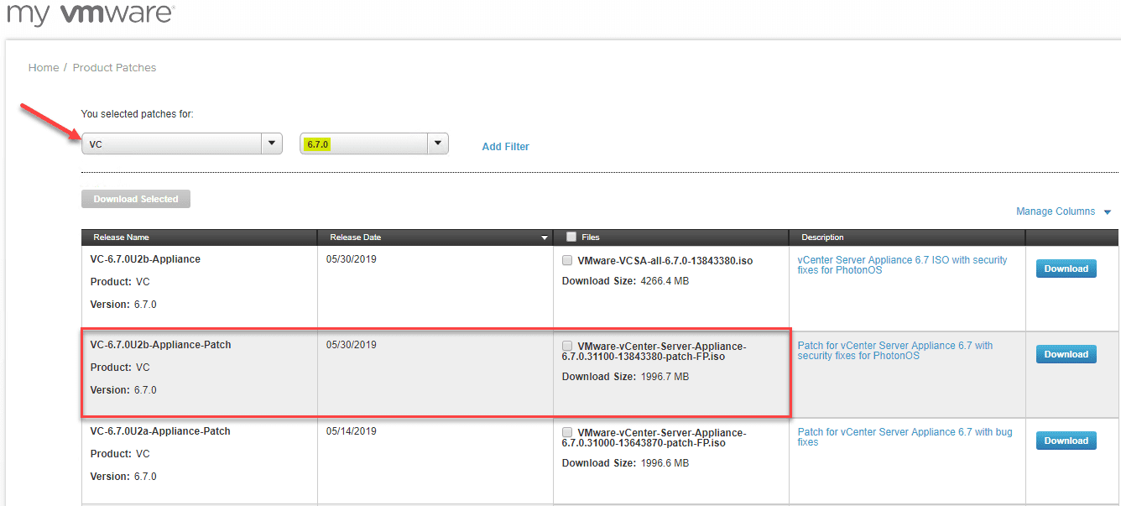
Task: Download the VC-6.7.0U2b-Appliance ISO
Action: click(x=1066, y=269)
